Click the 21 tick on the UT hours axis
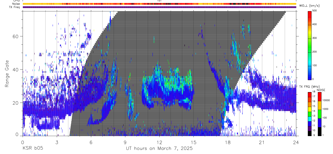 click(x=262, y=142)
